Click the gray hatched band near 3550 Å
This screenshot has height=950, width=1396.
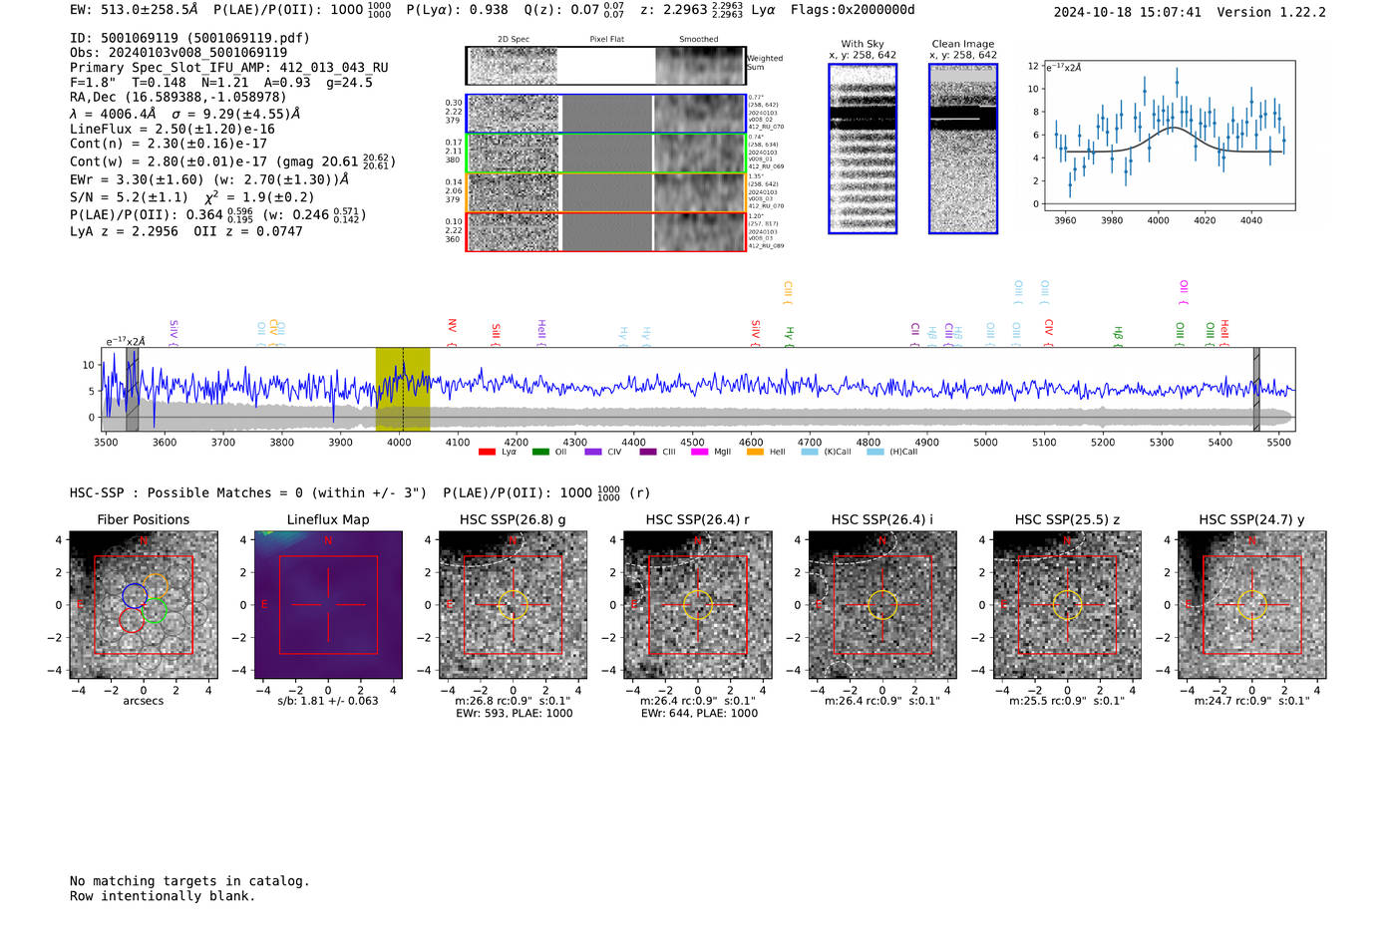tap(132, 390)
